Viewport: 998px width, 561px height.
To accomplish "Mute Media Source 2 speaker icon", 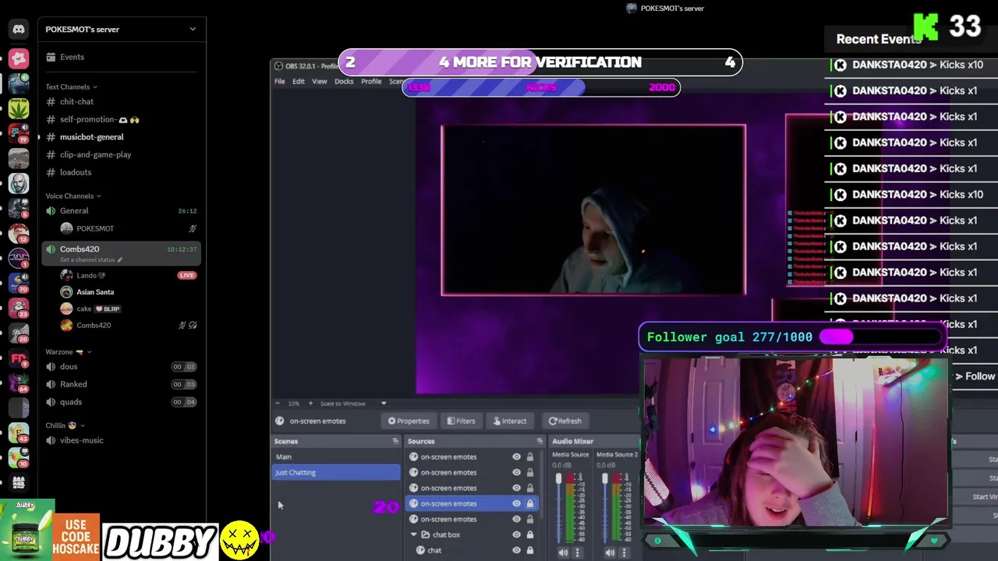I will (610, 552).
